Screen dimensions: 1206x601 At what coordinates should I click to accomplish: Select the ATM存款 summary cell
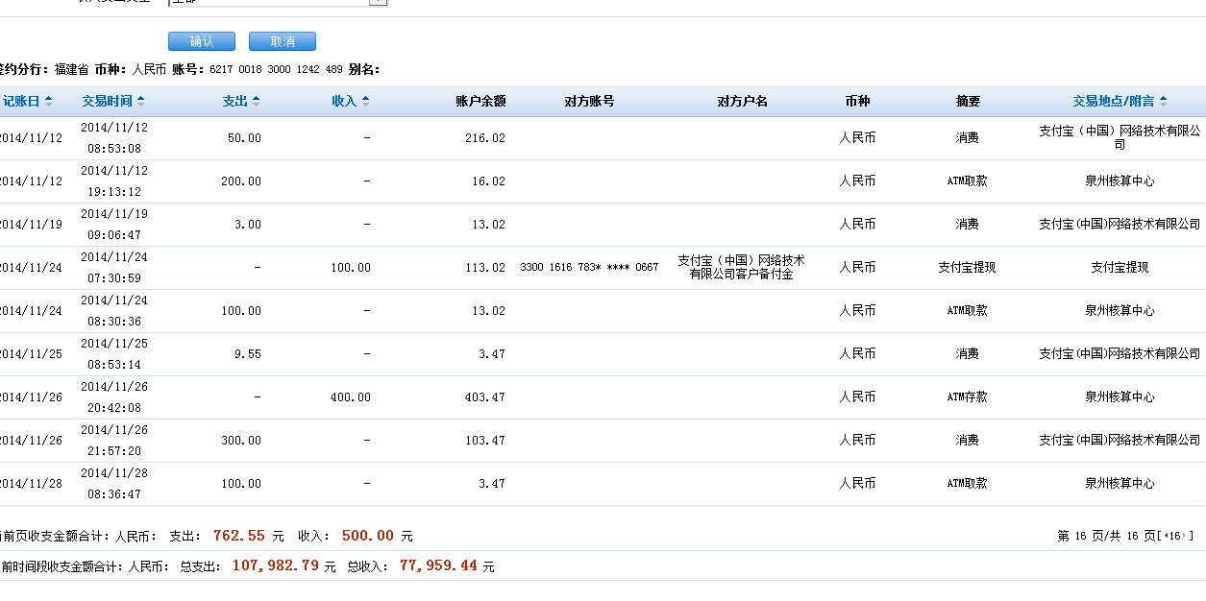(x=967, y=397)
